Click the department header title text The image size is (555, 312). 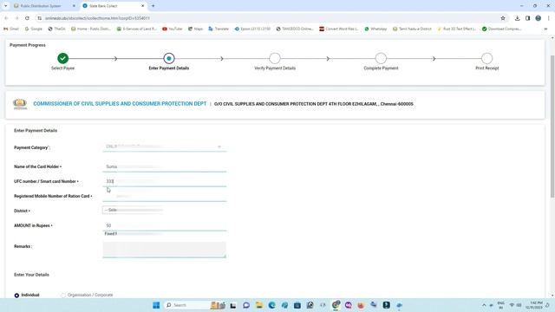click(x=120, y=104)
